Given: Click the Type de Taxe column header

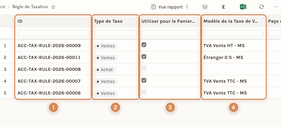Looking at the screenshot, I should 108,21.
